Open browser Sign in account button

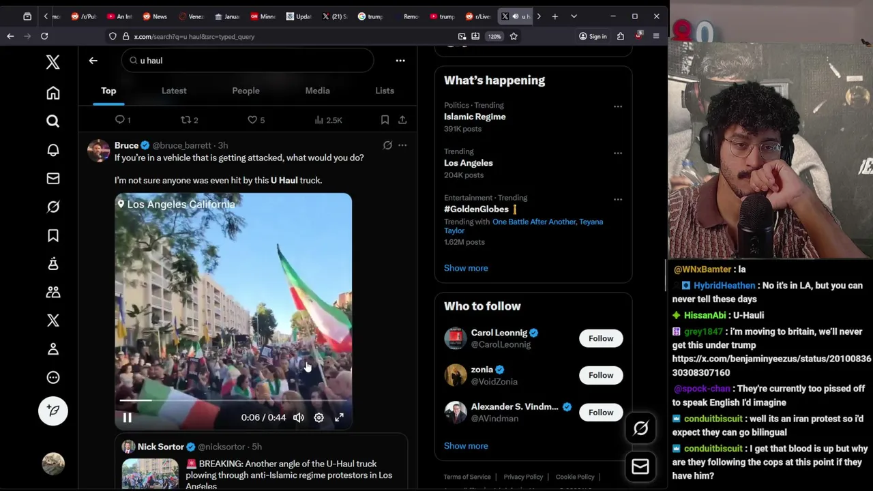[x=593, y=36]
